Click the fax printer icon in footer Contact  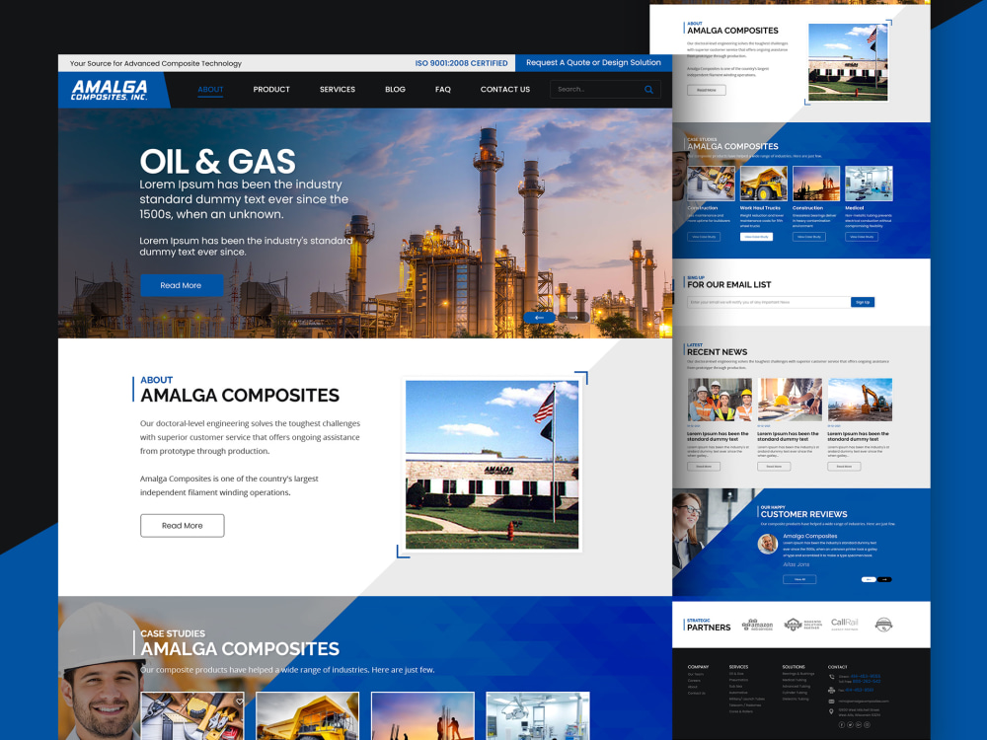pos(831,691)
